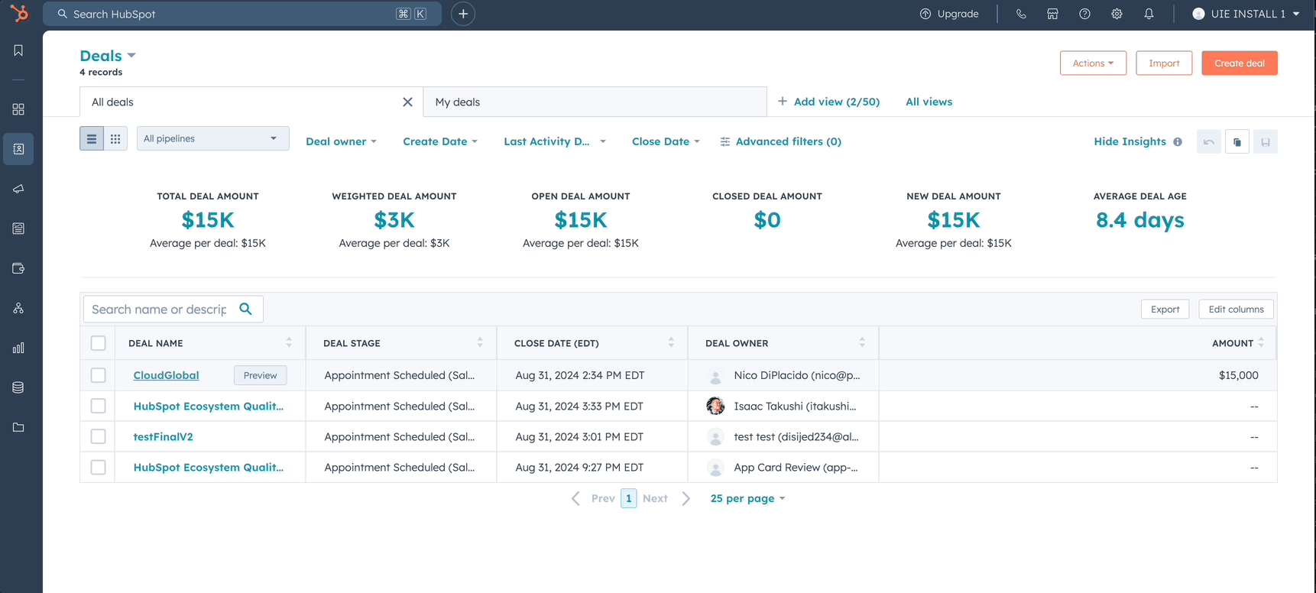
Task: Open the CloudGlobal deal link
Action: pyautogui.click(x=166, y=375)
